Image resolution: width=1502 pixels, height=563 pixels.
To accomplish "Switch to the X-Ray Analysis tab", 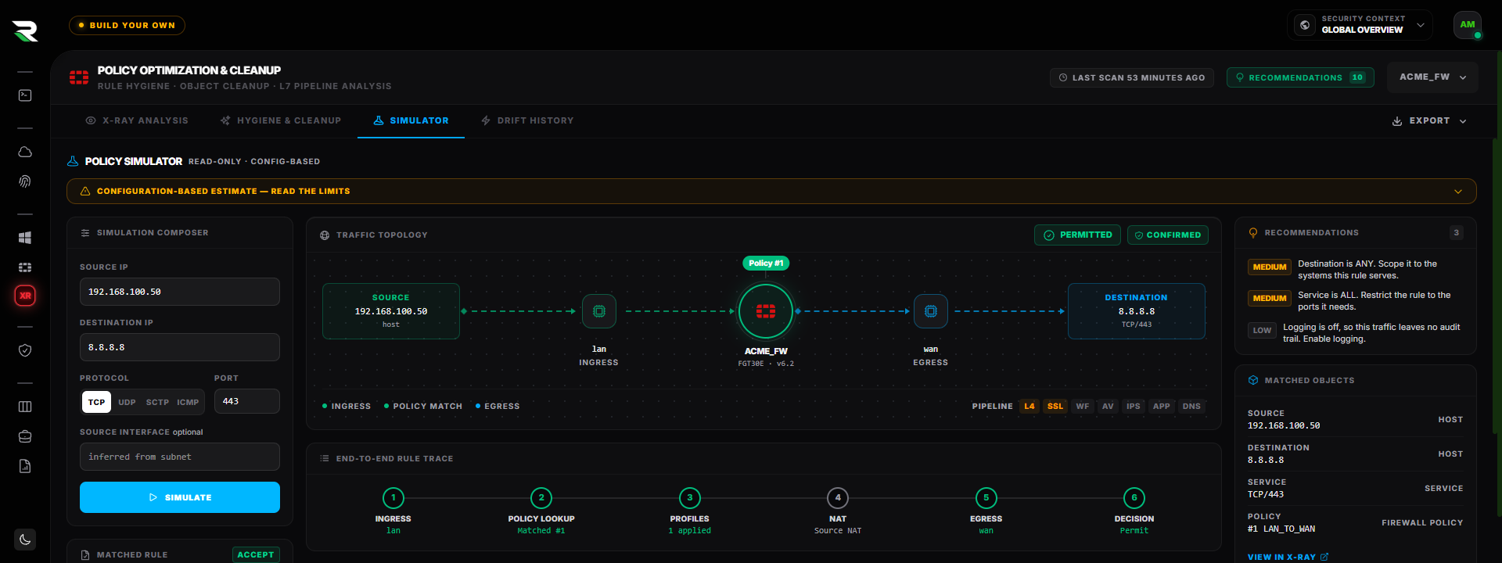I will click(137, 121).
